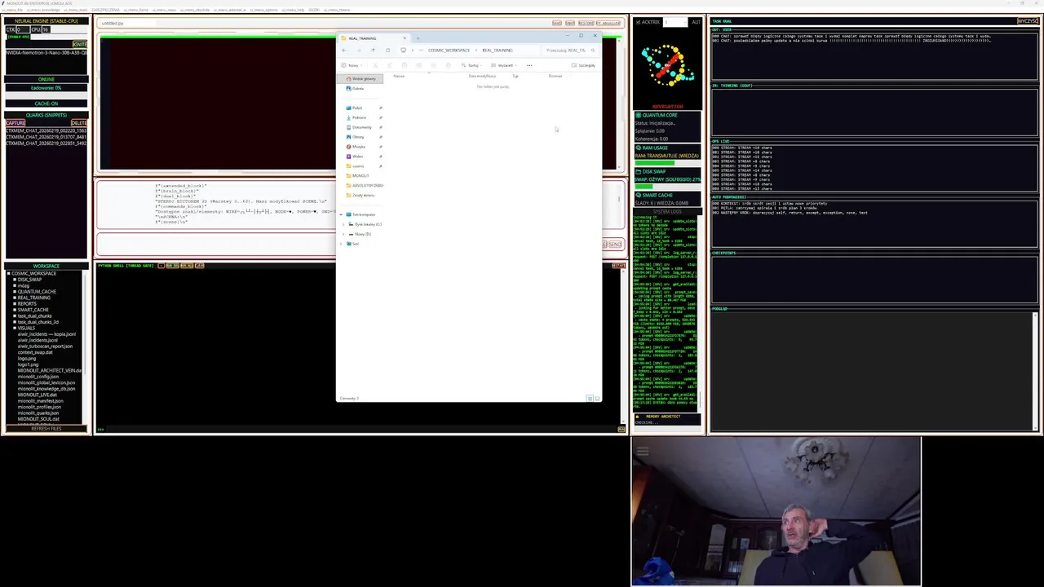The width and height of the screenshot is (1044, 587).
Task: Open the 'more options' ellipsis in Explorer toolbar
Action: coord(529,65)
